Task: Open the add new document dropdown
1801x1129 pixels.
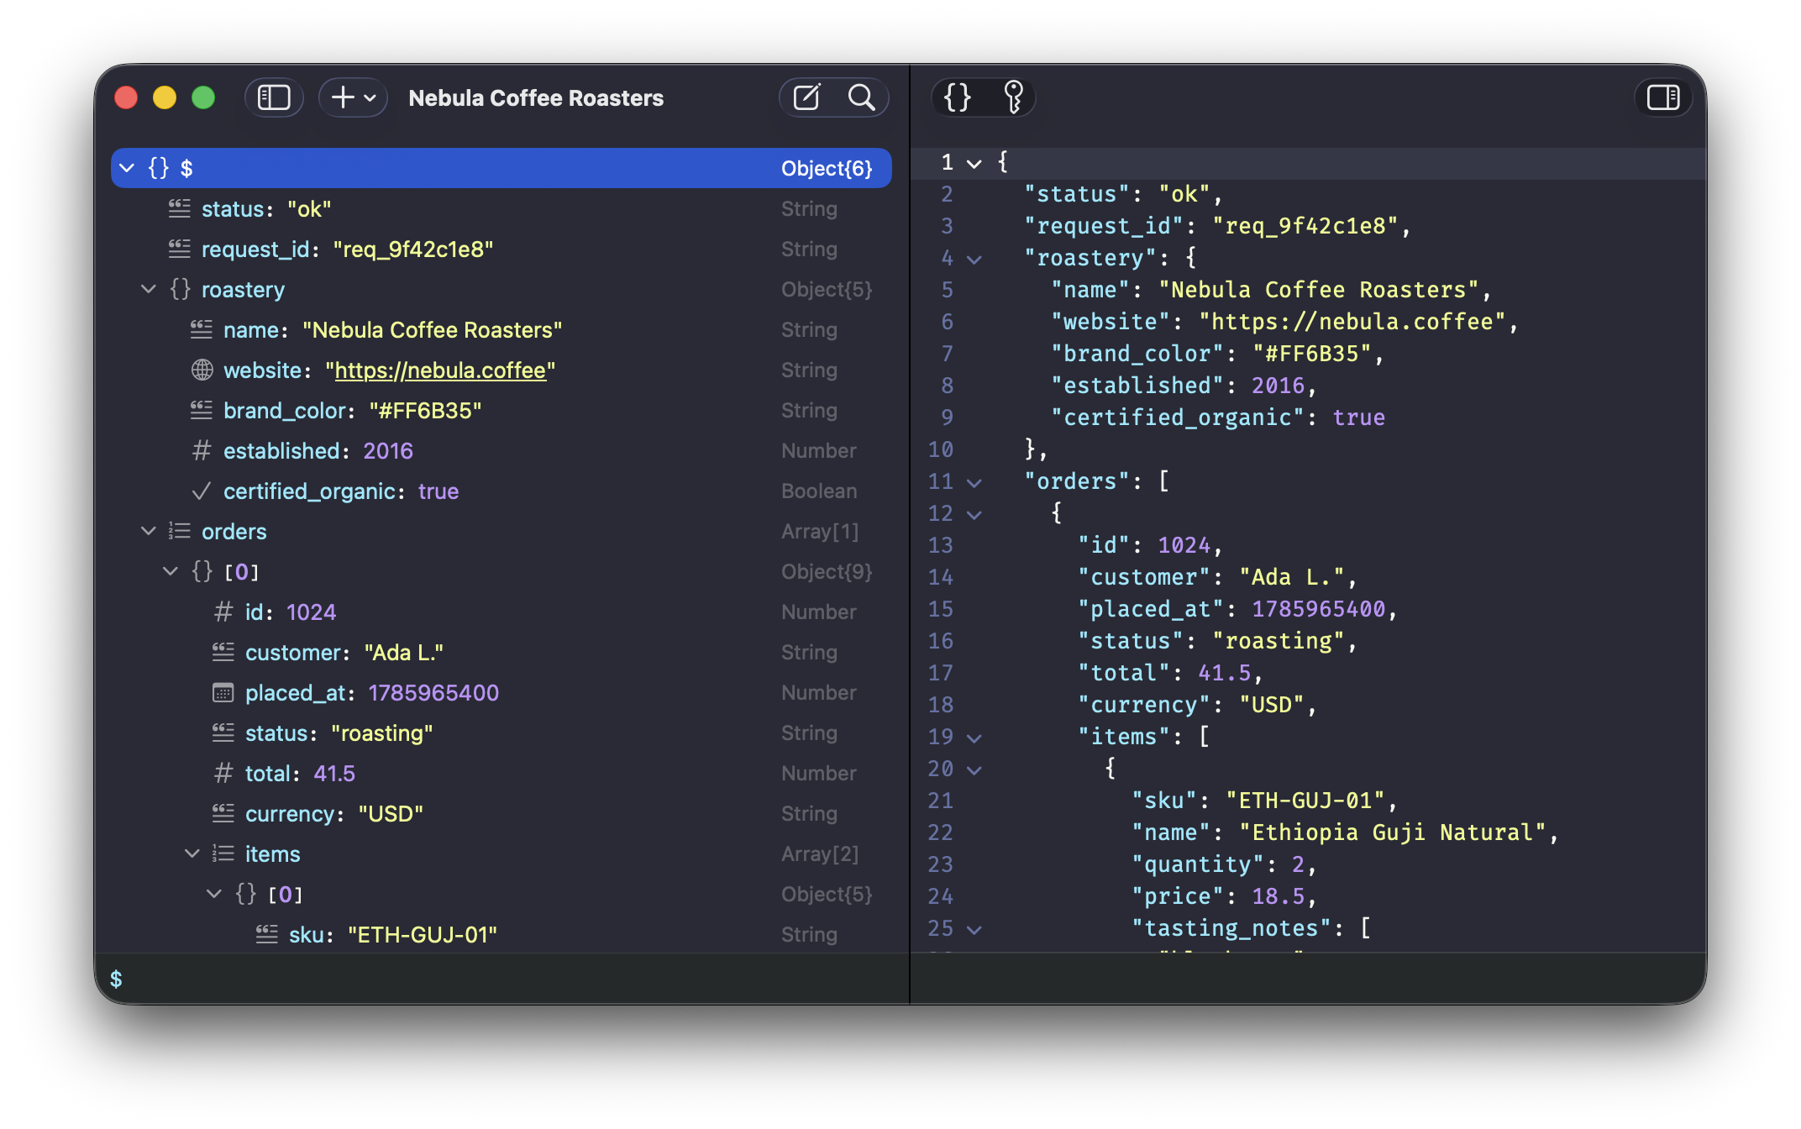Action: click(x=353, y=98)
